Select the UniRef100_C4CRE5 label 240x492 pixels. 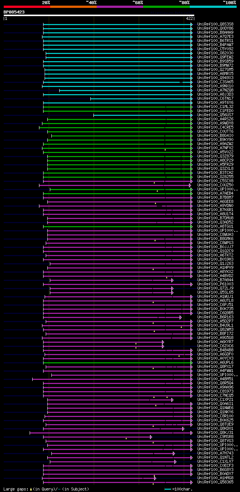coord(215,127)
